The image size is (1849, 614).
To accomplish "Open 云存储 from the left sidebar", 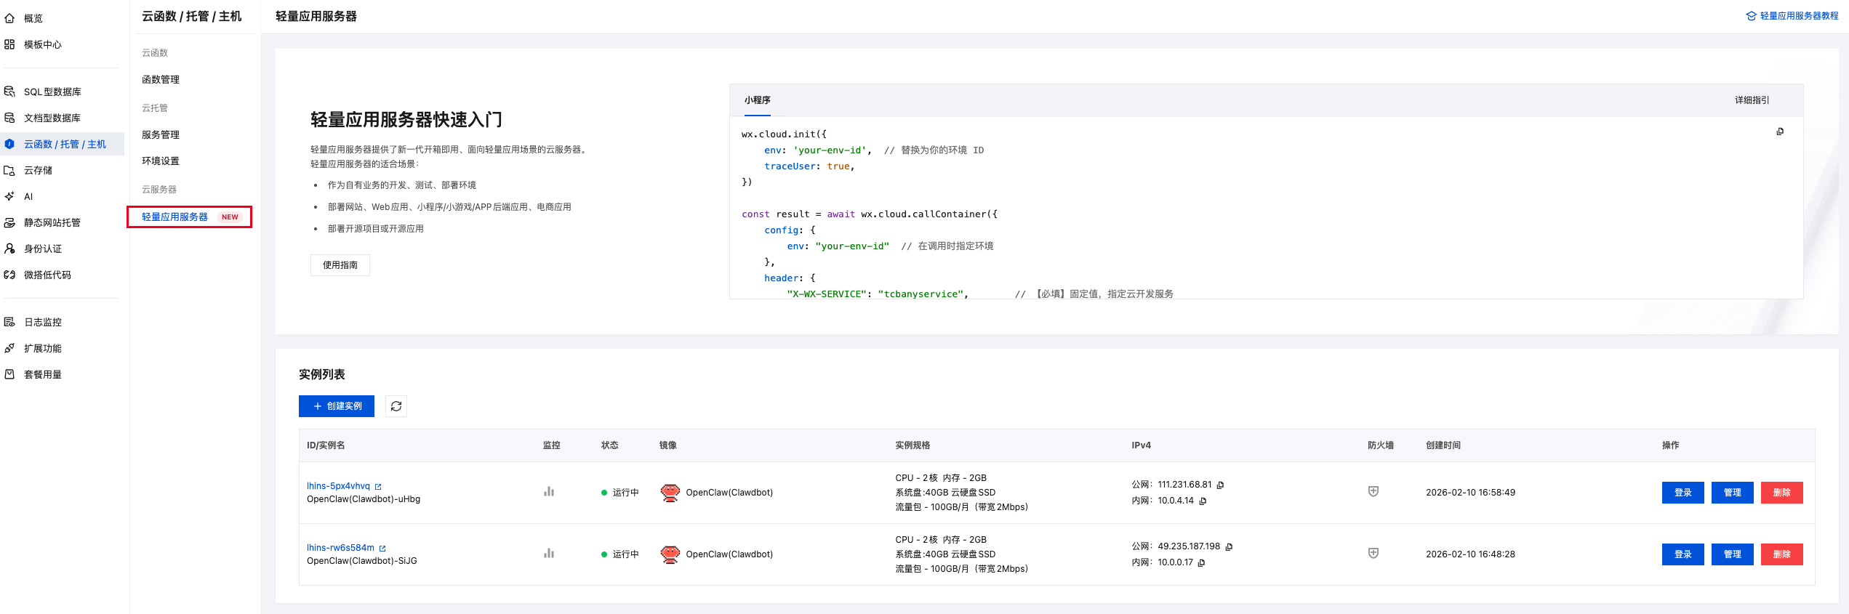I will [x=38, y=171].
